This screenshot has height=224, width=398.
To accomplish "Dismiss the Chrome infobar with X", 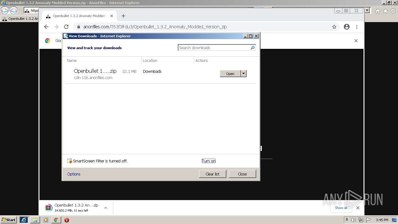I will click(356, 41).
